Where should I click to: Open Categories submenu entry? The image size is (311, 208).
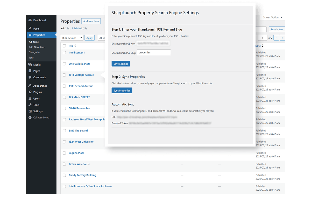tap(34, 52)
